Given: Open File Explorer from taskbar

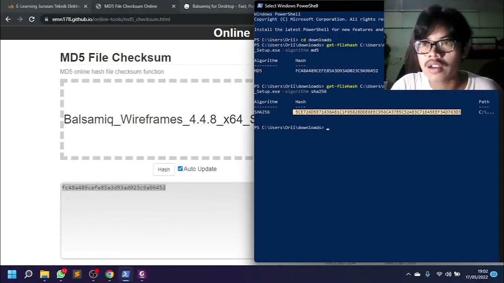Looking at the screenshot, I should click(44, 274).
